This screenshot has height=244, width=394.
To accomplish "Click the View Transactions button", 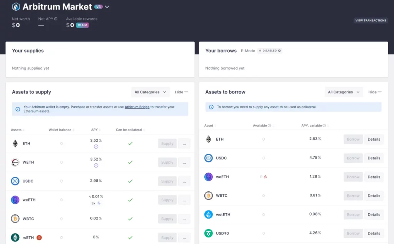I will [371, 20].
